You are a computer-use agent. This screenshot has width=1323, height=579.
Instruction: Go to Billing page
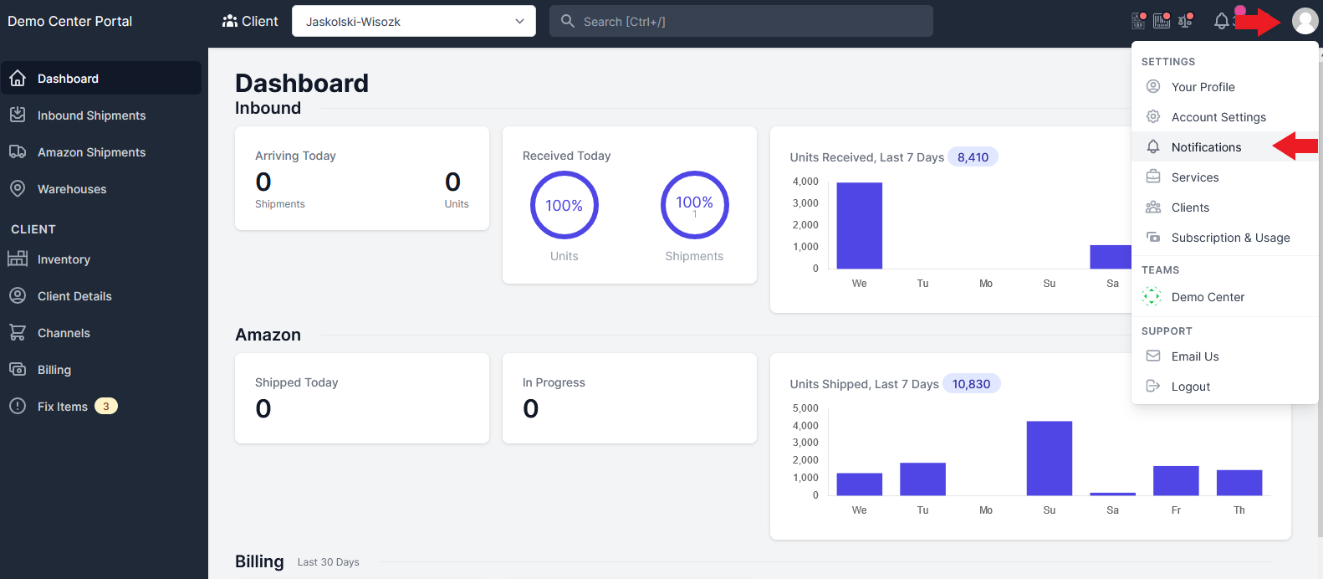tap(101, 369)
